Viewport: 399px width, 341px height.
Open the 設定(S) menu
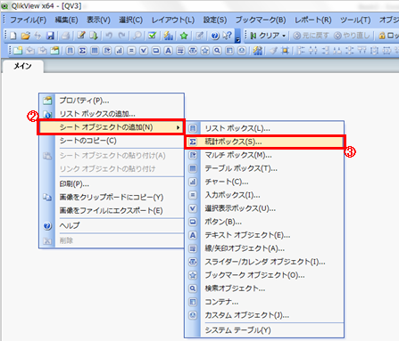215,20
